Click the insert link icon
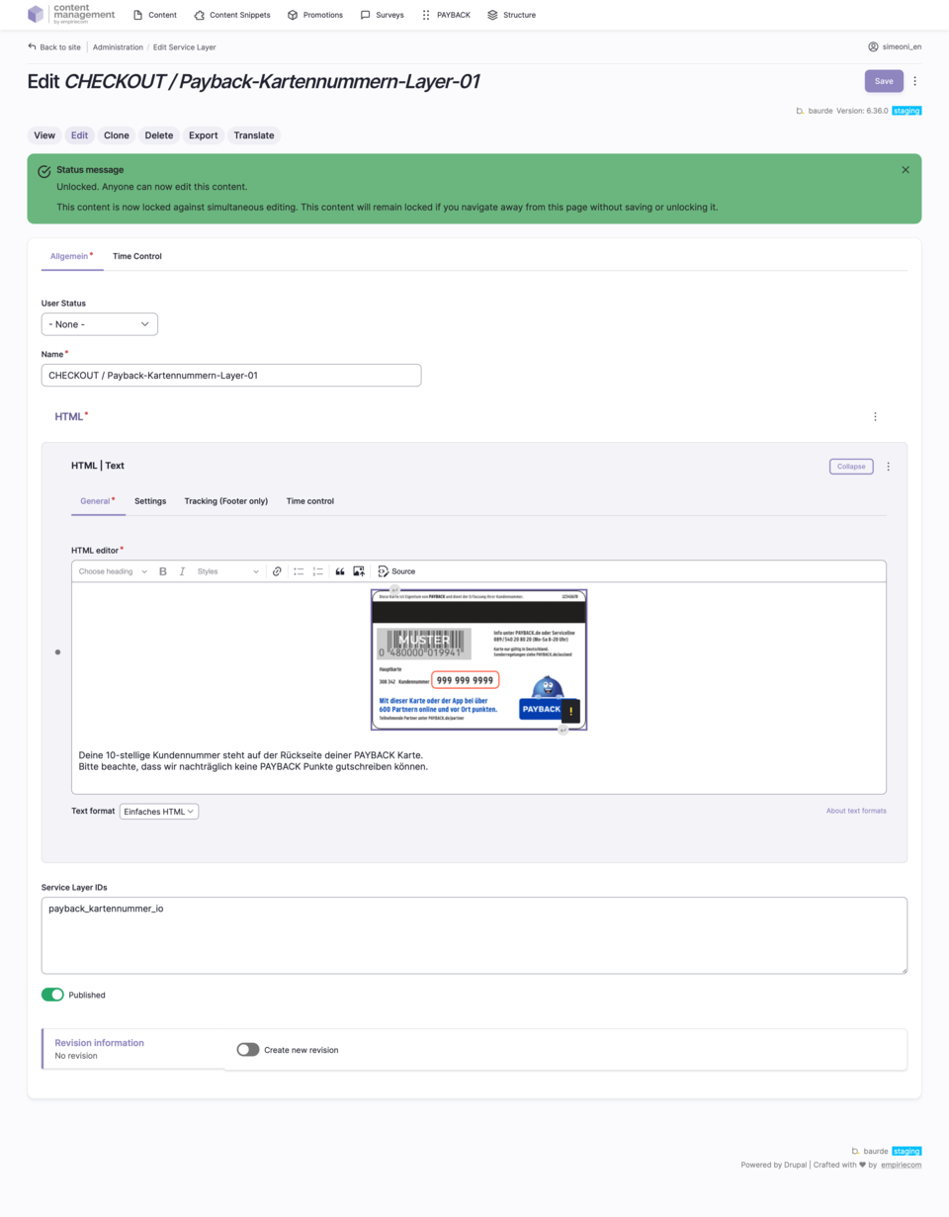The width and height of the screenshot is (949, 1217). 277,571
